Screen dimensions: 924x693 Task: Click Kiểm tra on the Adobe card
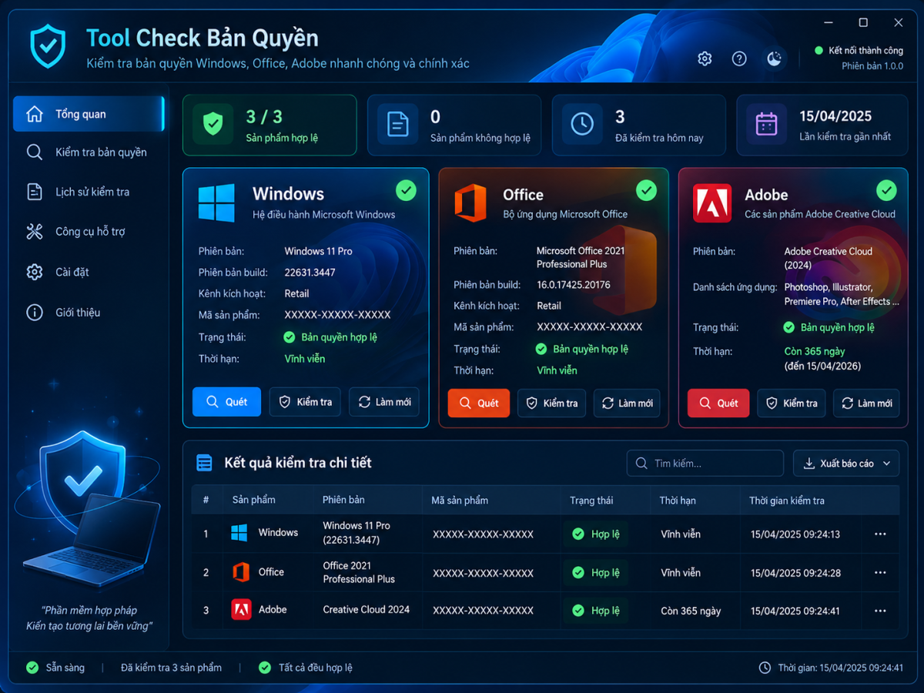[x=792, y=403]
